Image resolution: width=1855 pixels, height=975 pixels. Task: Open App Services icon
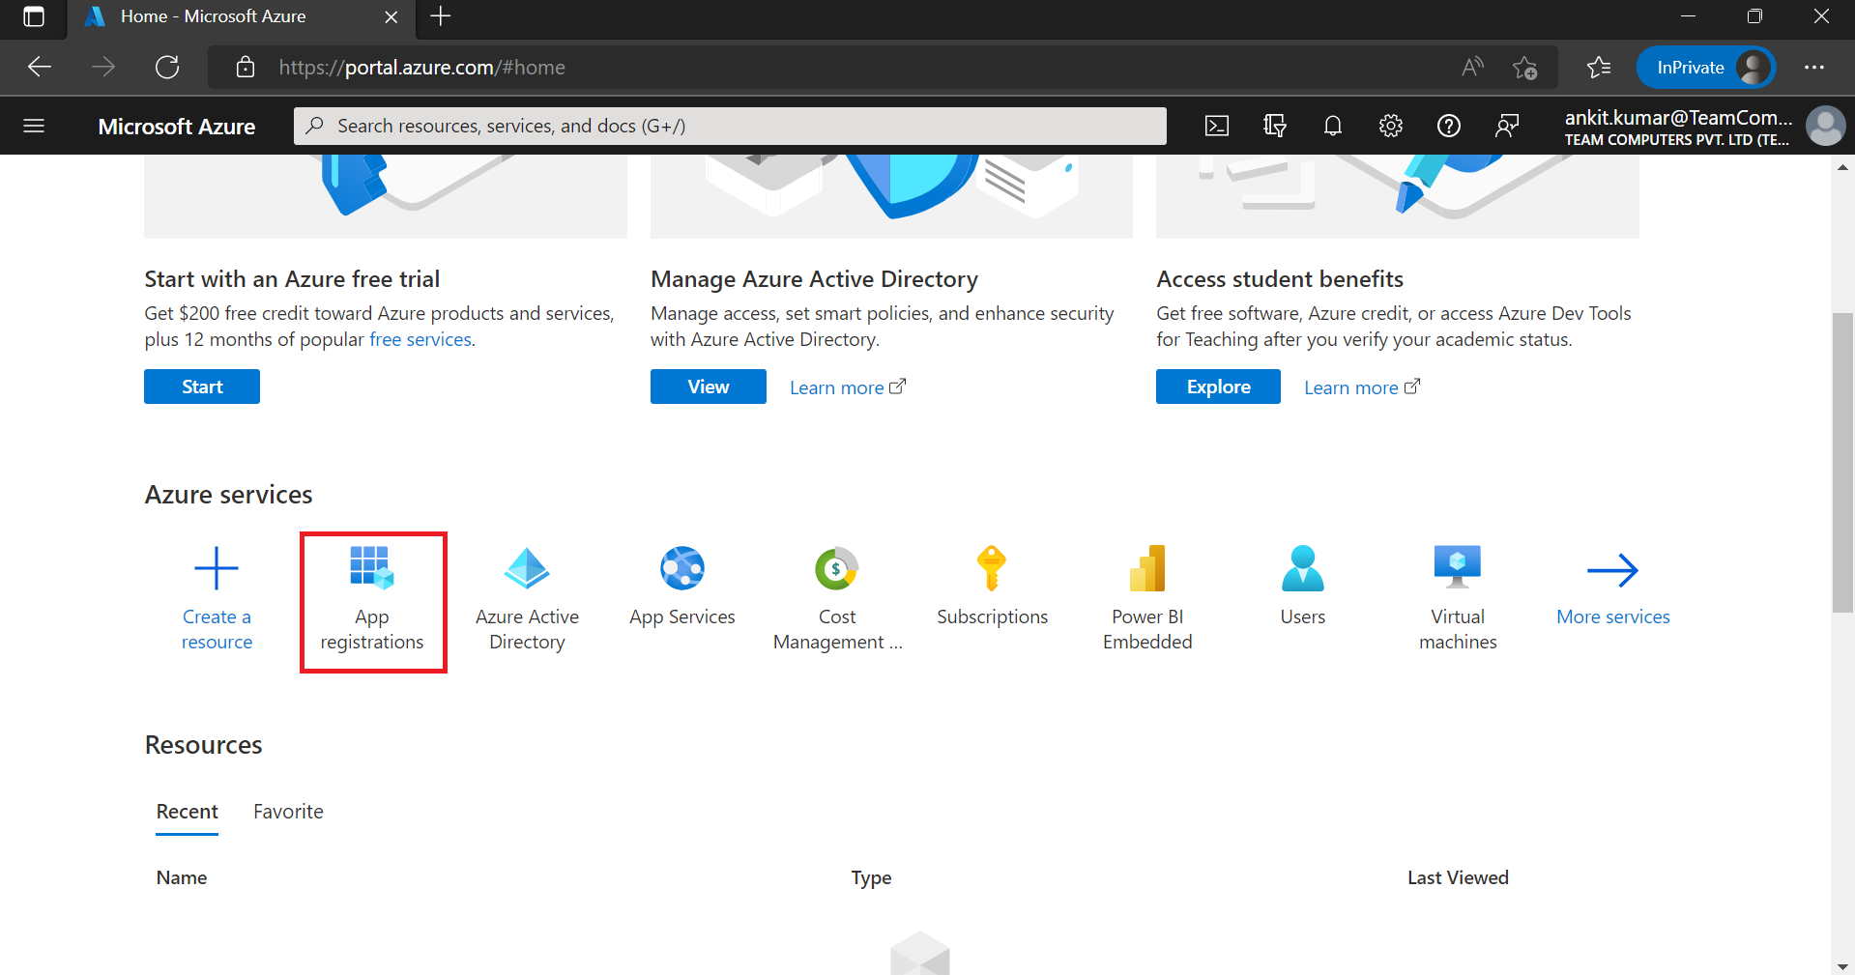(682, 568)
